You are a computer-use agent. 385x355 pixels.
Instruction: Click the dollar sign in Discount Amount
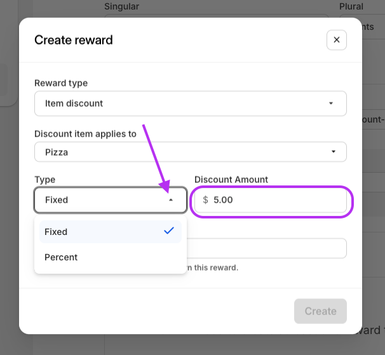pyautogui.click(x=205, y=200)
